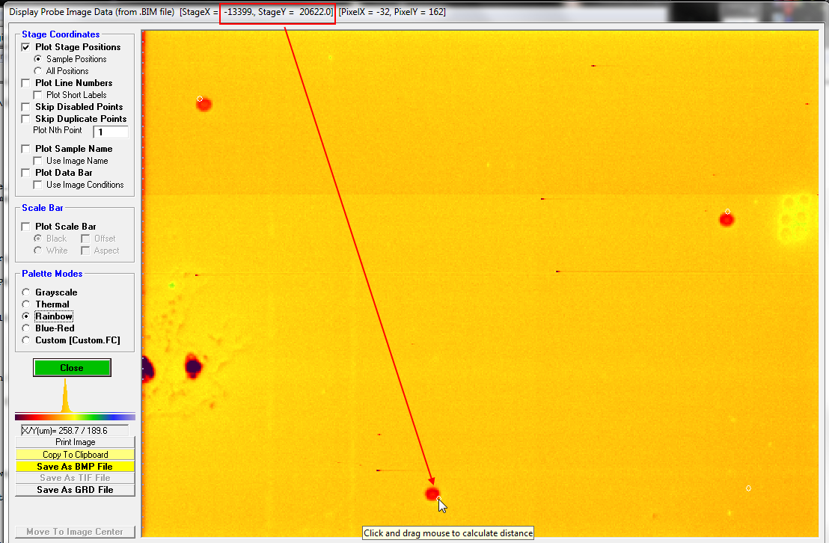Screen dimensions: 829x543
Task: Choose the Blue-Red palette mode
Action: pos(27,328)
